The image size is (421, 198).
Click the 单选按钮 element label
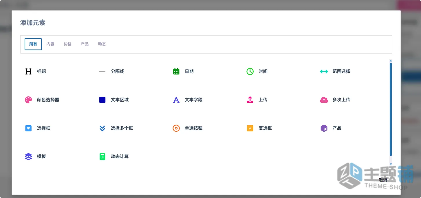coord(194,128)
